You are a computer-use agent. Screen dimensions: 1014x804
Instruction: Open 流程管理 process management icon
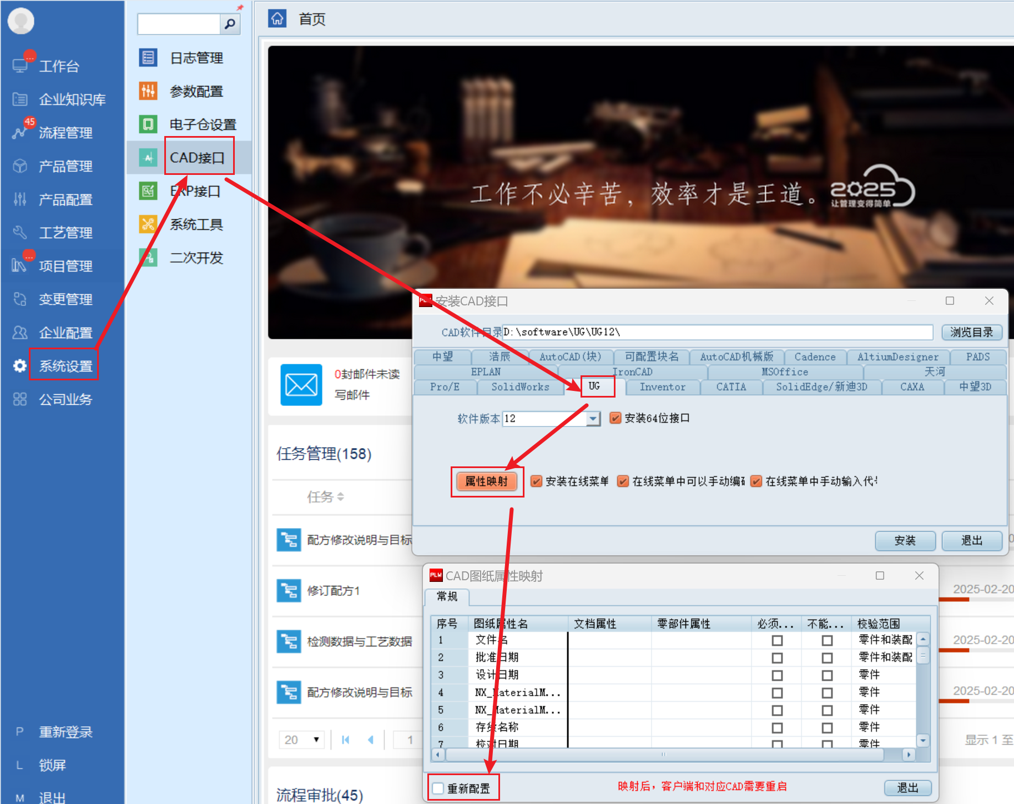pyautogui.click(x=20, y=133)
